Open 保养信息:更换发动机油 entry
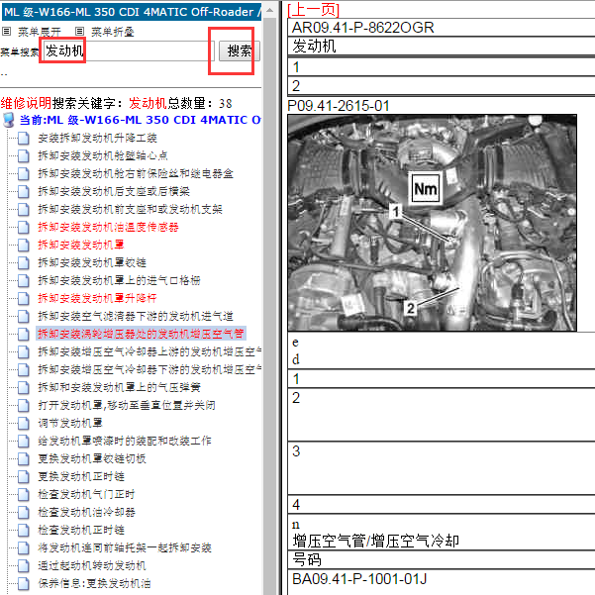 click(x=94, y=583)
